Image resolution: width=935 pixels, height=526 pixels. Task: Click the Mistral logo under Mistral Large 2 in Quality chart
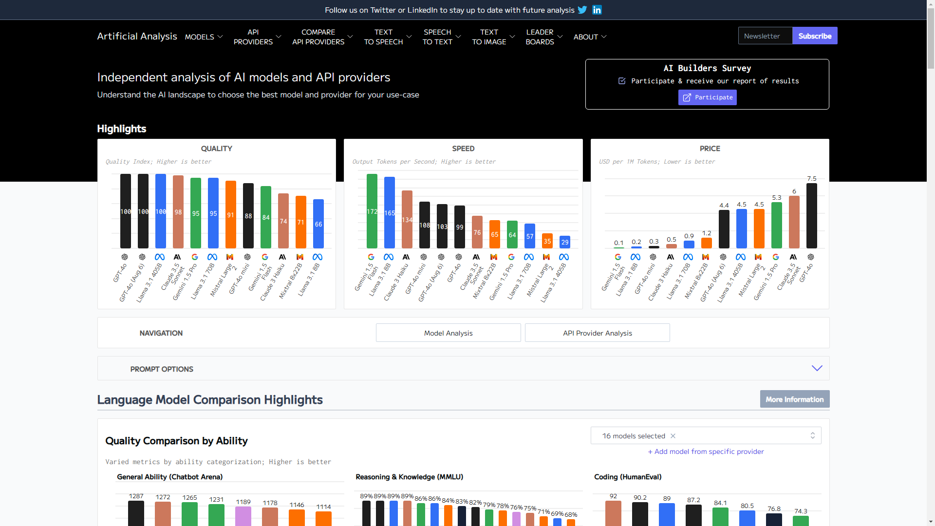point(230,257)
